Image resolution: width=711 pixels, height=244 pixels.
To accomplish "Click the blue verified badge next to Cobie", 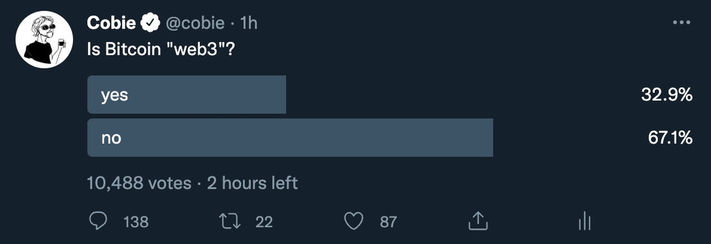I will click(151, 23).
